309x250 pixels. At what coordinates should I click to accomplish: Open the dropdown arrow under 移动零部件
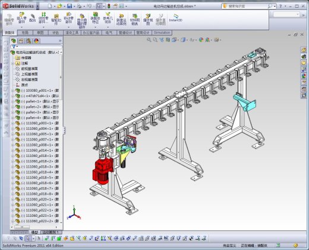point(68,27)
